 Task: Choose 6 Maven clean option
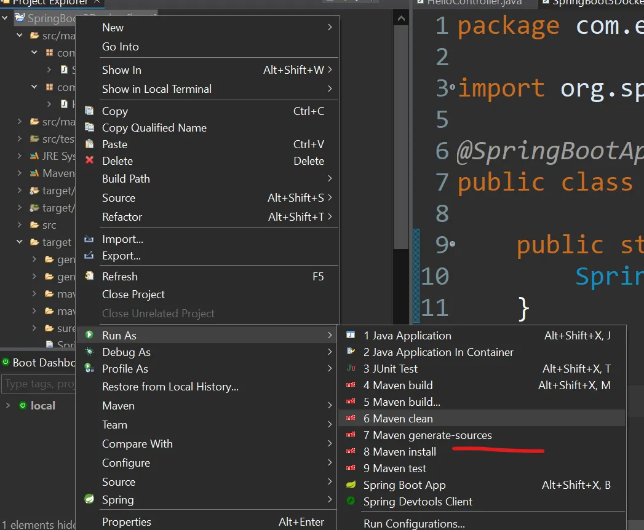[x=398, y=418]
